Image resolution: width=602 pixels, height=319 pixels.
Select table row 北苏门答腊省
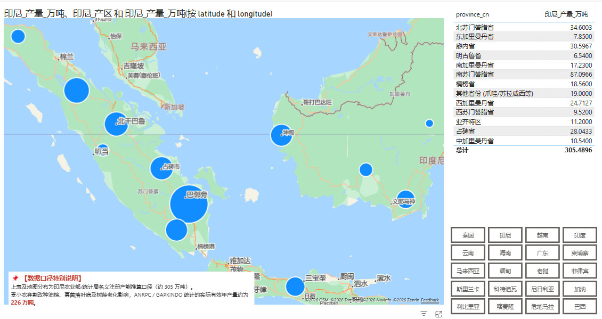(524, 27)
